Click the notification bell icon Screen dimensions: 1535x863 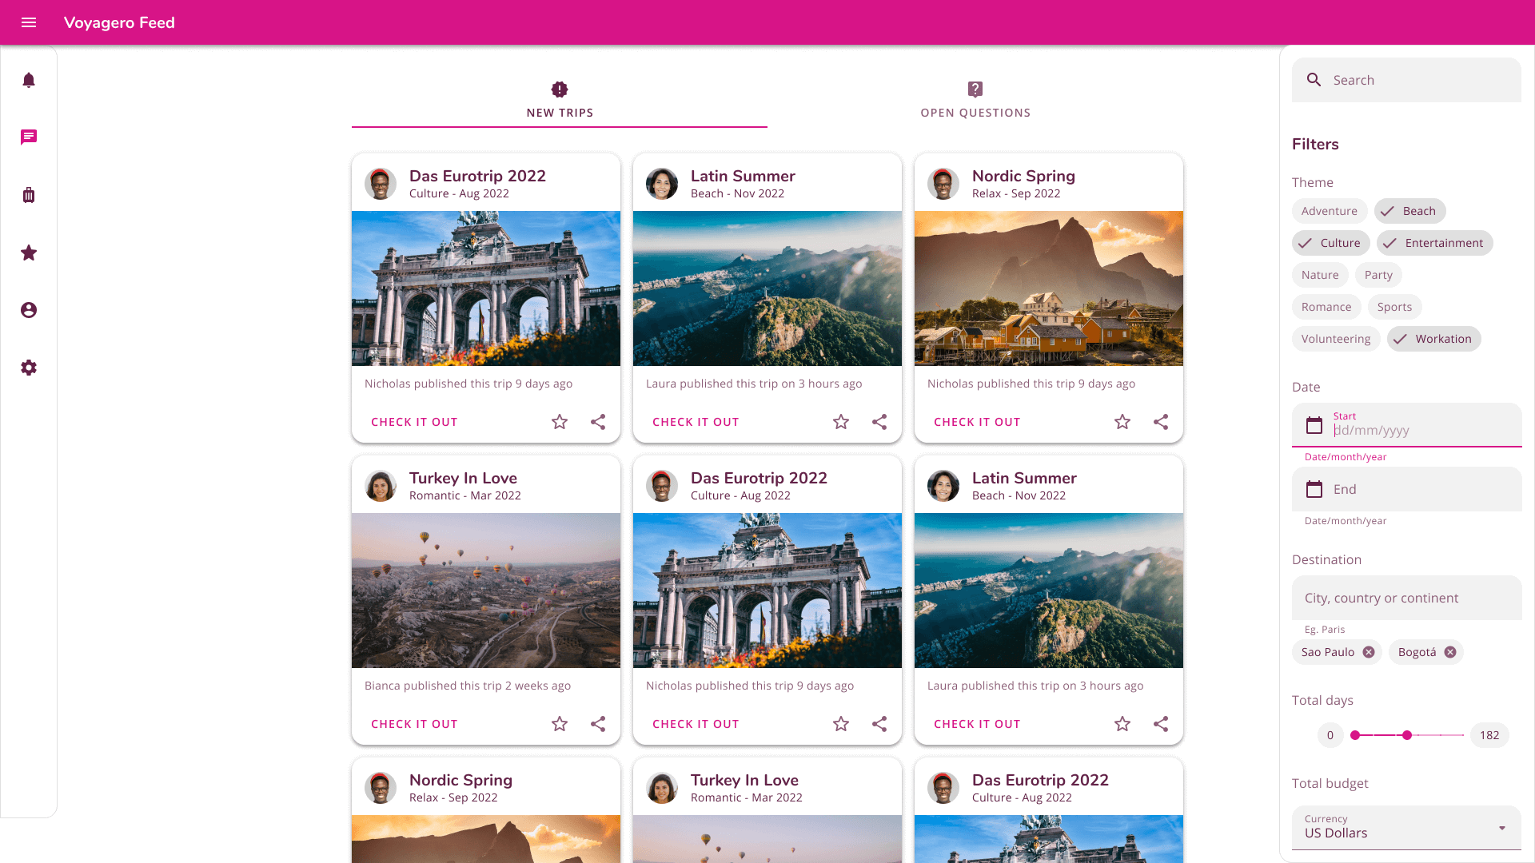[x=29, y=80]
